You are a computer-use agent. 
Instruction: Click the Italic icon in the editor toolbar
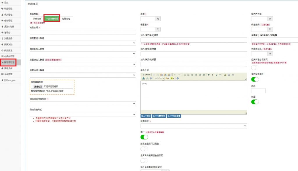(212, 75)
